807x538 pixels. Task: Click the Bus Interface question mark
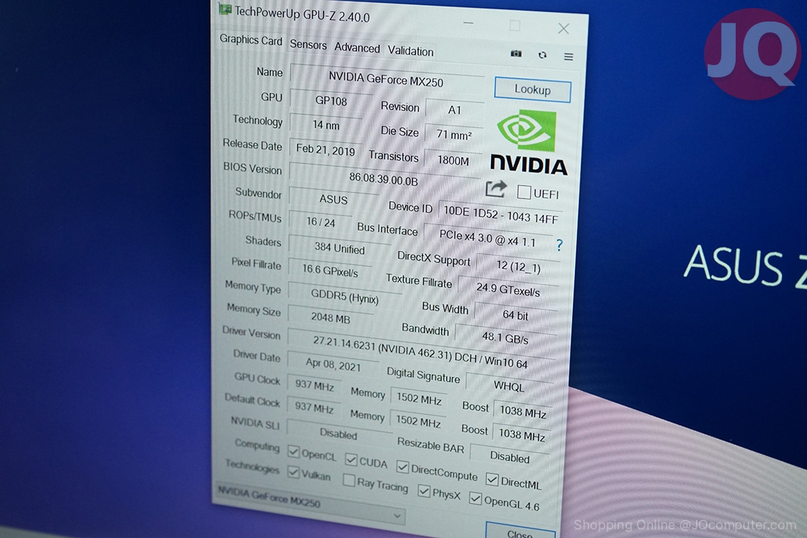[559, 245]
